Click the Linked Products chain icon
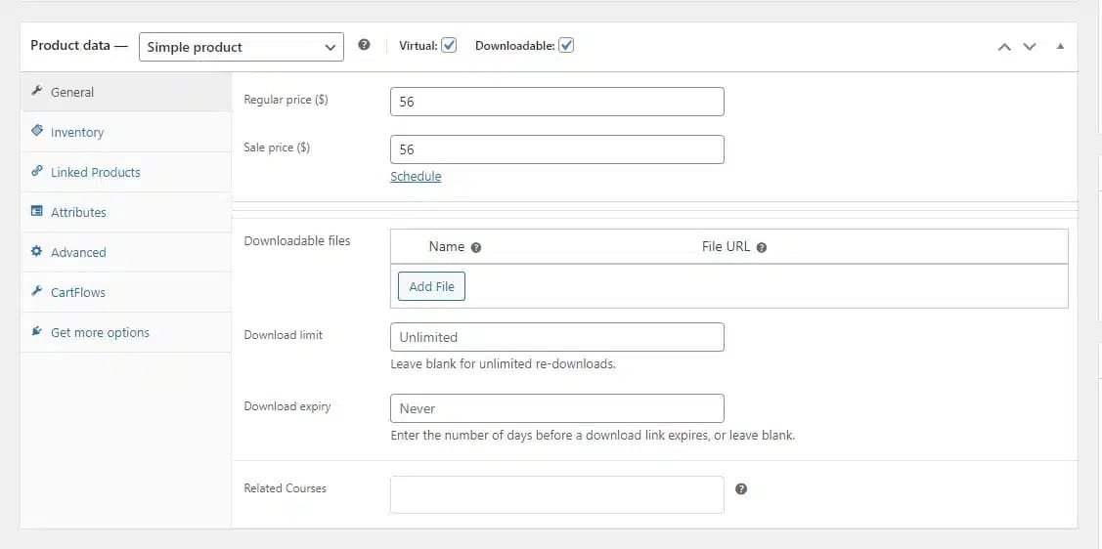 pyautogui.click(x=37, y=171)
